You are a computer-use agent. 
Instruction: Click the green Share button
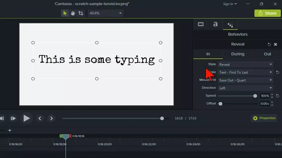(x=267, y=13)
